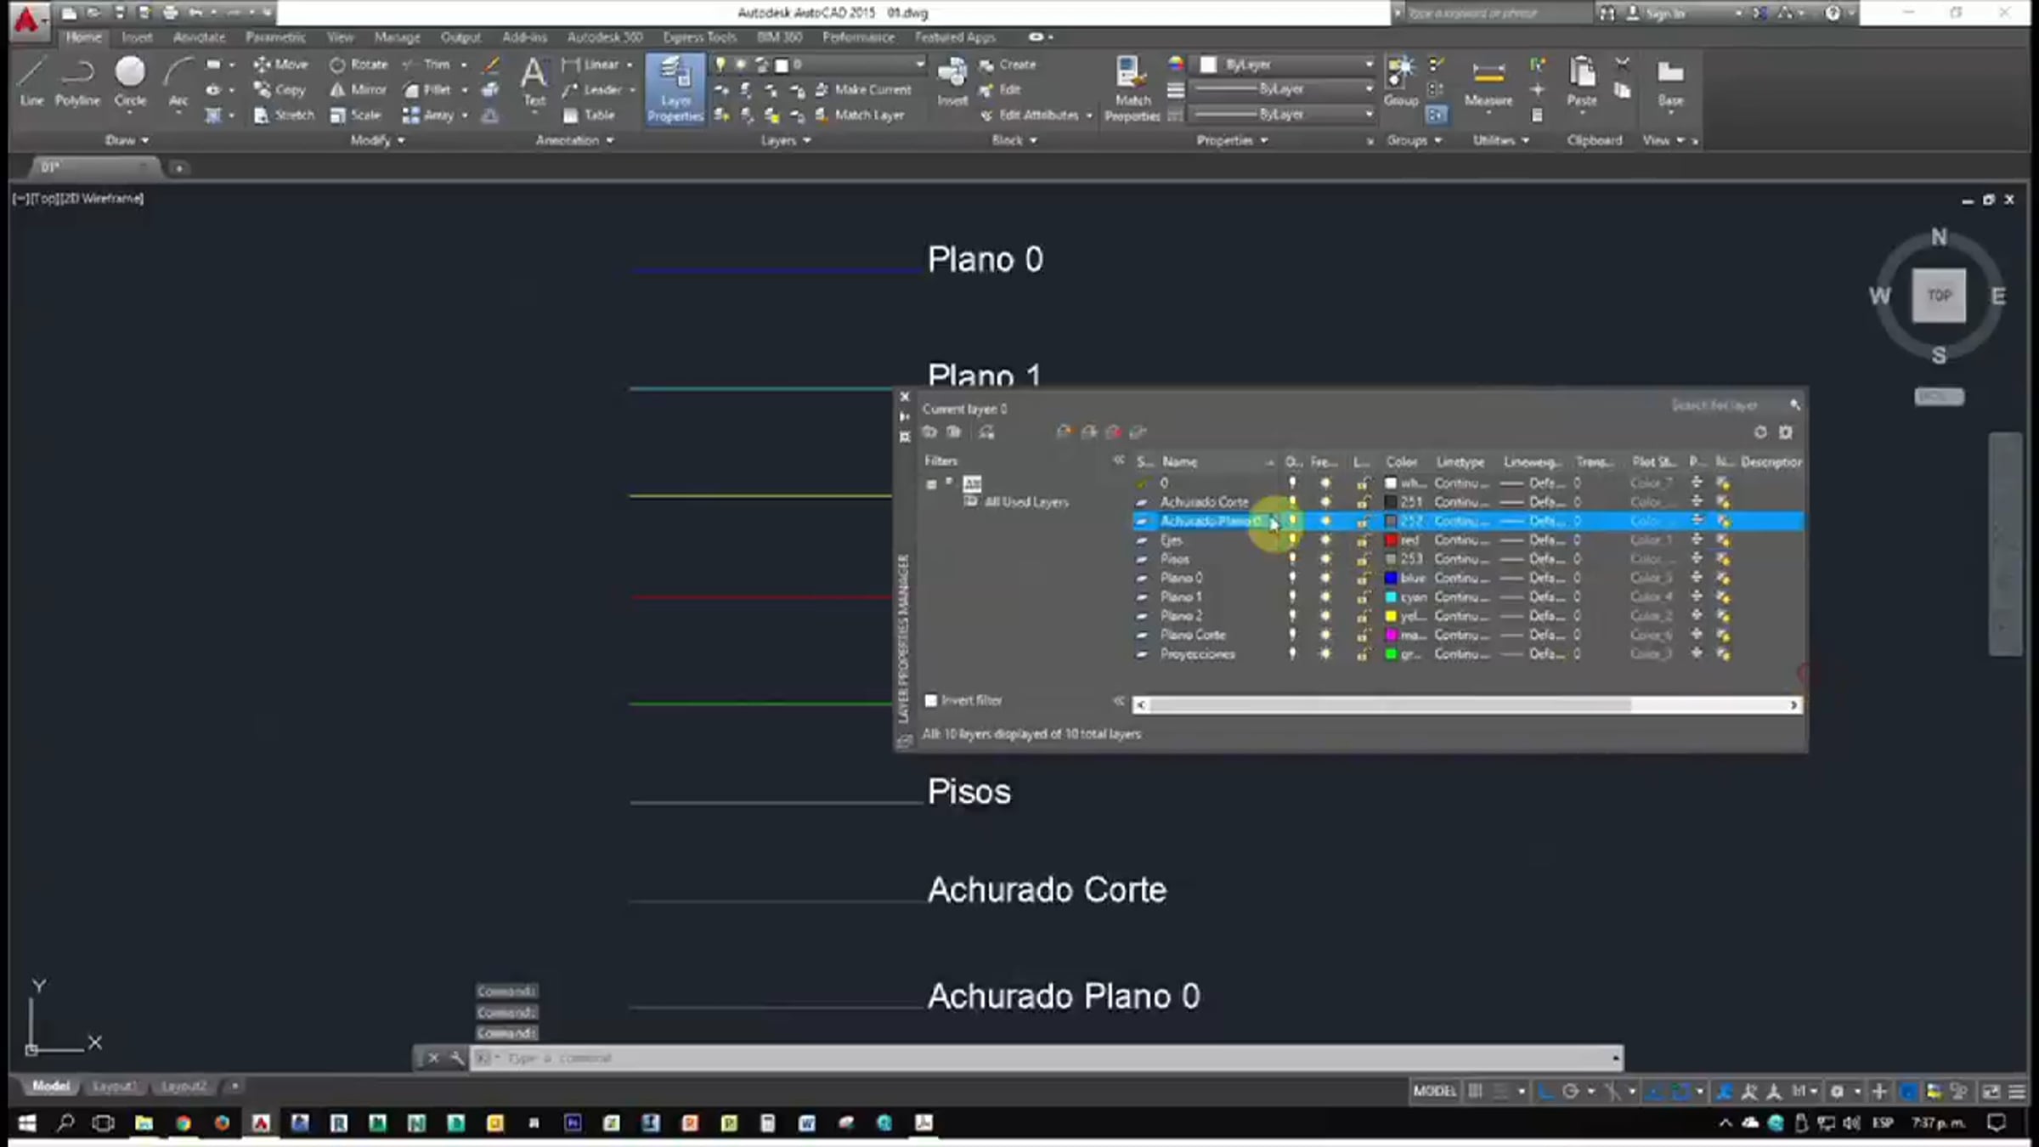Toggle lock icon for Ejes layer
The image size is (2039, 1147).
1362,540
